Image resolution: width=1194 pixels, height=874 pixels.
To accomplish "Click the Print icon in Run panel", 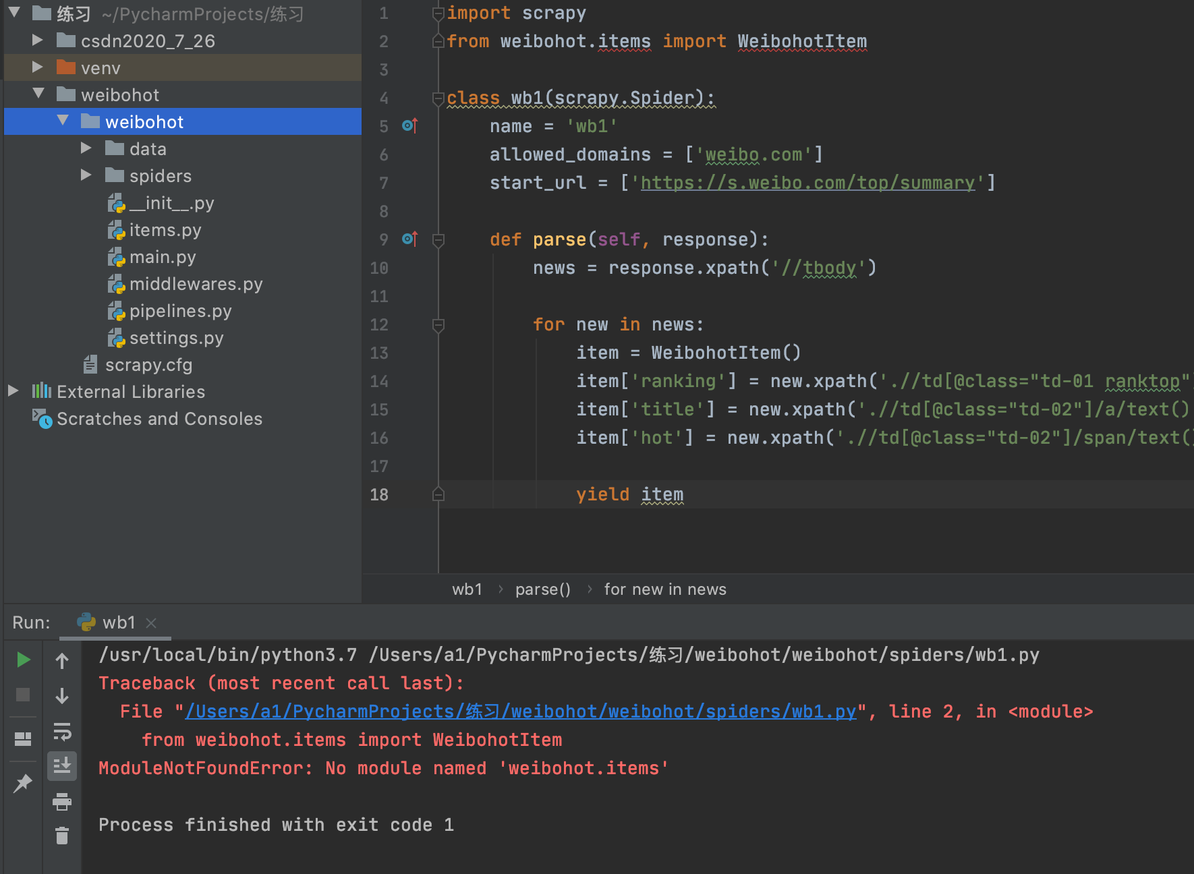I will tap(62, 801).
